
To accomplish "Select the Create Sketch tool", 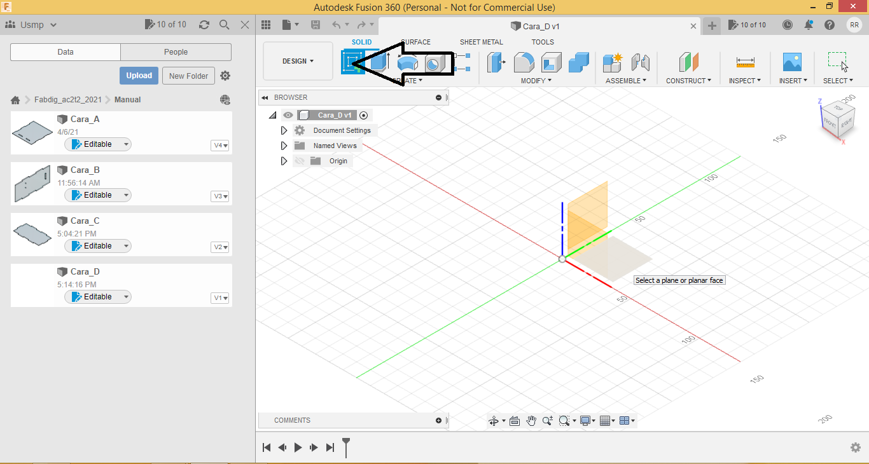I will (351, 62).
